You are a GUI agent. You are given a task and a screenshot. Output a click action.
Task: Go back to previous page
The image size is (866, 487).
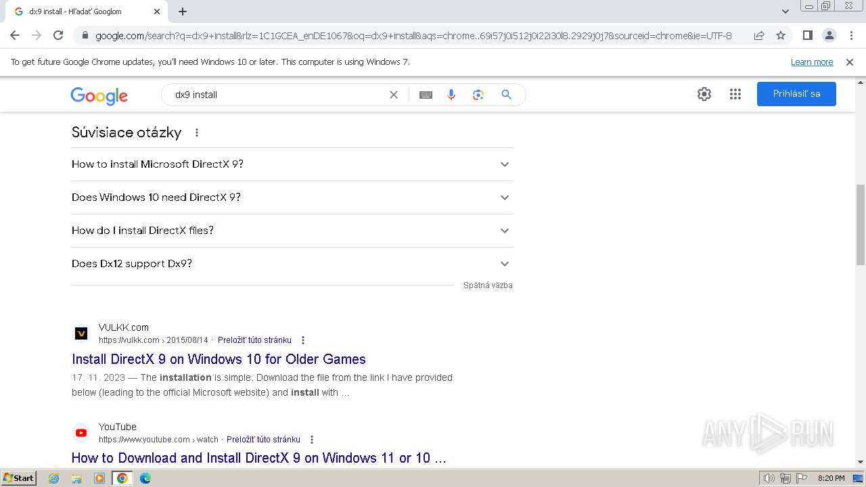click(x=15, y=35)
